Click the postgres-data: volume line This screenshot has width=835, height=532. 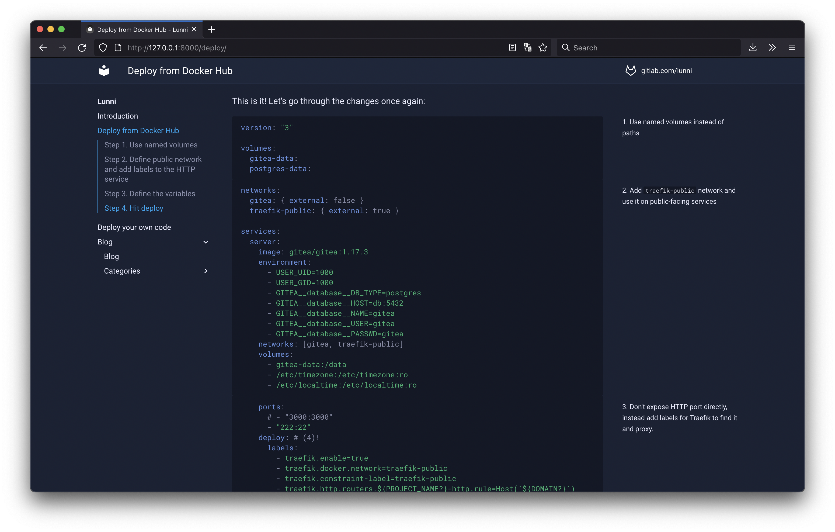280,169
